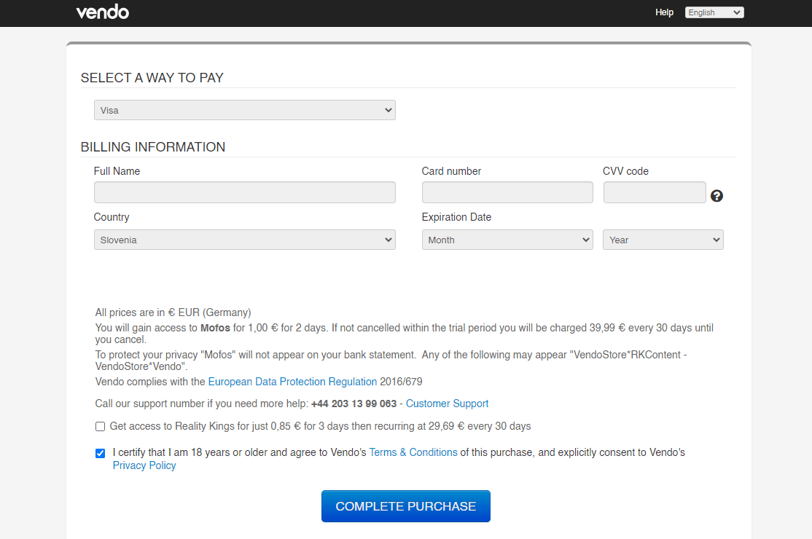812x539 pixels.
Task: Enable the Reality Kings access offer checkbox
Action: 100,426
